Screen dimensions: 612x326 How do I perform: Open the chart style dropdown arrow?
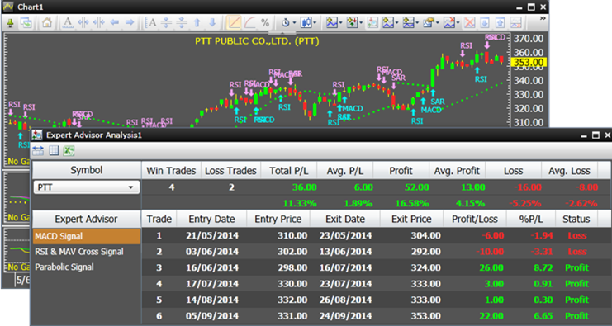click(315, 23)
